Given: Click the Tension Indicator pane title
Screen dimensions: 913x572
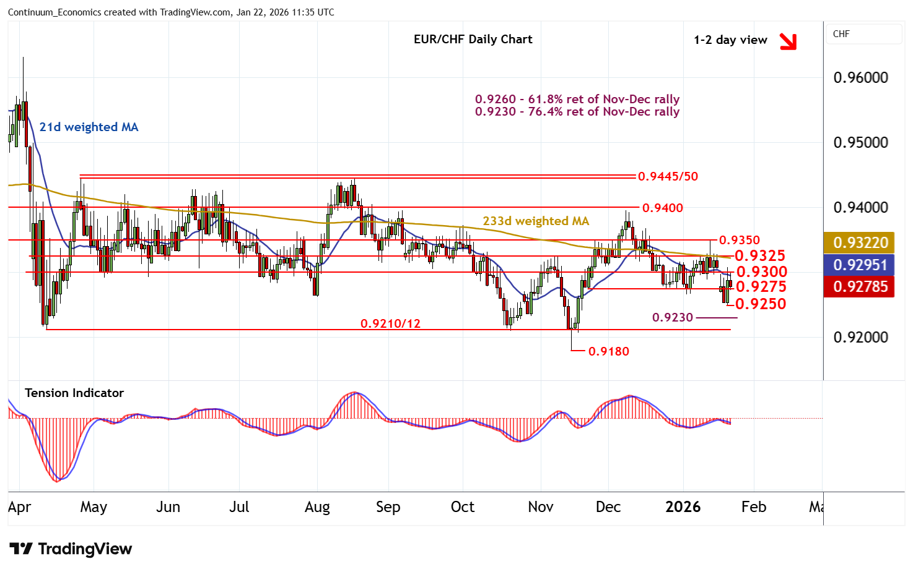Looking at the screenshot, I should click(x=74, y=393).
